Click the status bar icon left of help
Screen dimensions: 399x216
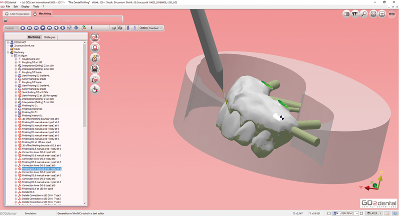point(387,214)
